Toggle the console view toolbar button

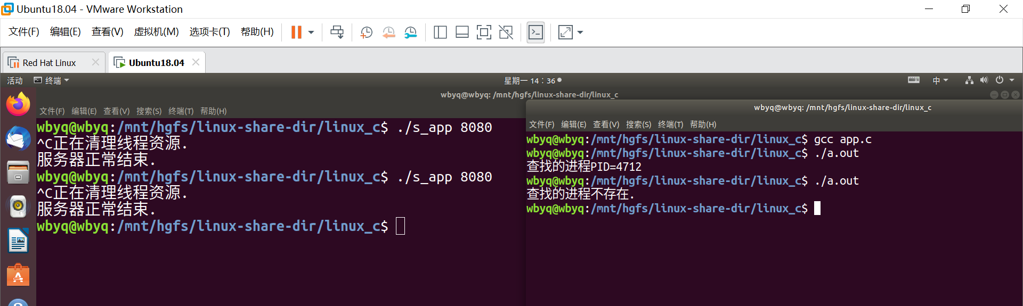click(535, 32)
